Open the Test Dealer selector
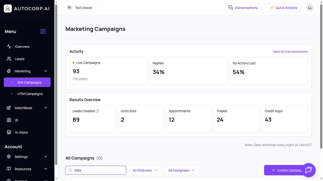The height and width of the screenshot is (181, 323). [x=80, y=8]
